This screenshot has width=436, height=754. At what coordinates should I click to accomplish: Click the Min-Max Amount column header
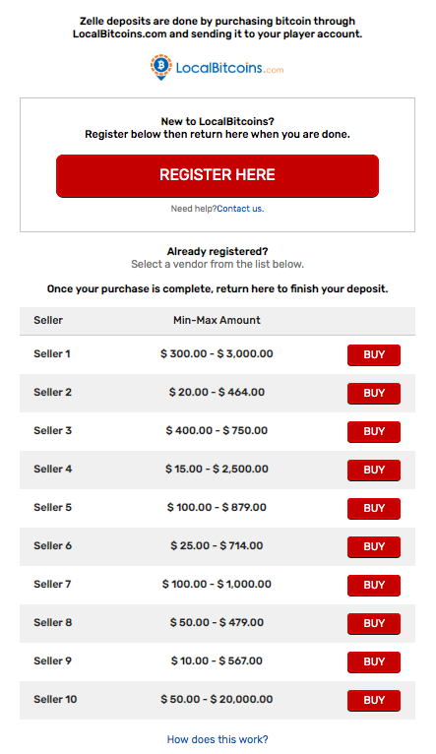[217, 320]
